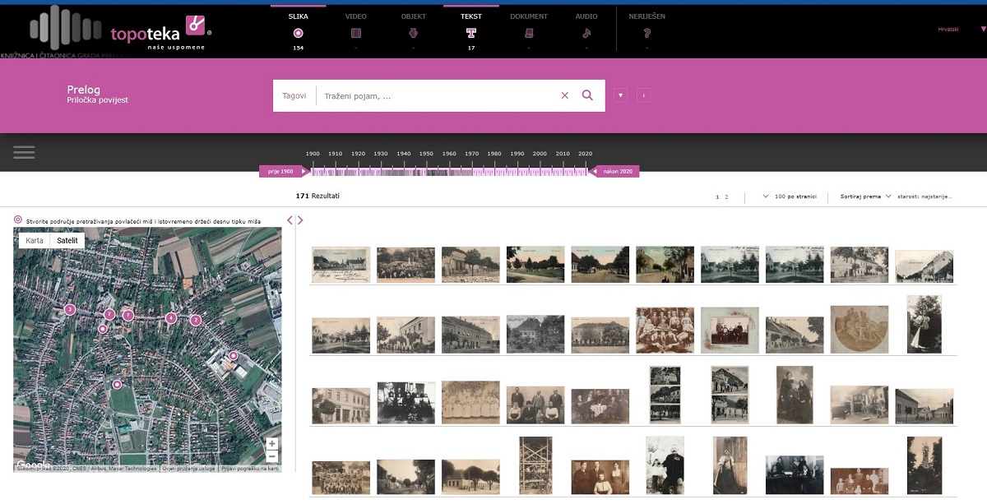Image resolution: width=987 pixels, height=504 pixels.
Task: Go to results page 2
Action: [x=726, y=197]
